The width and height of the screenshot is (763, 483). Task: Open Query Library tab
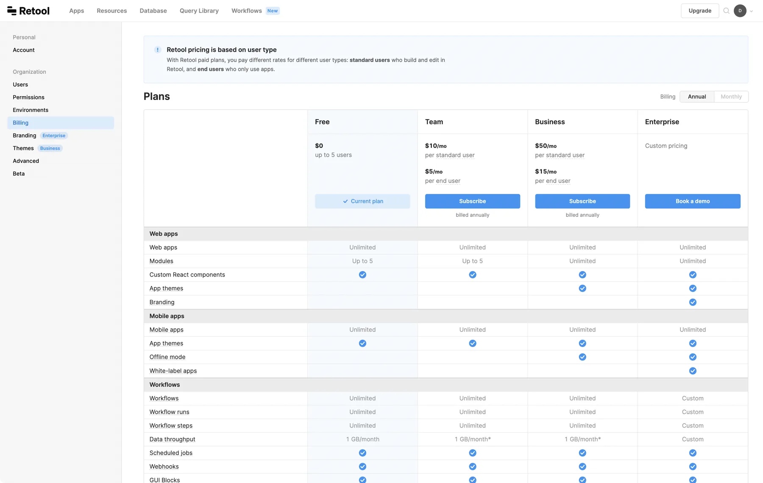[199, 11]
